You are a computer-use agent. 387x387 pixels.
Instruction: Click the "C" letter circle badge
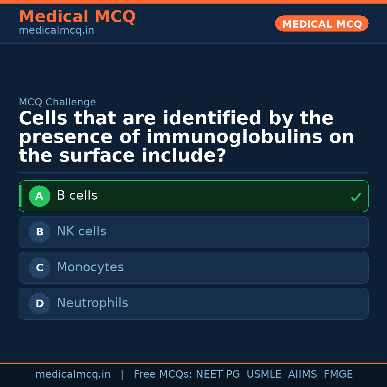pos(39,268)
